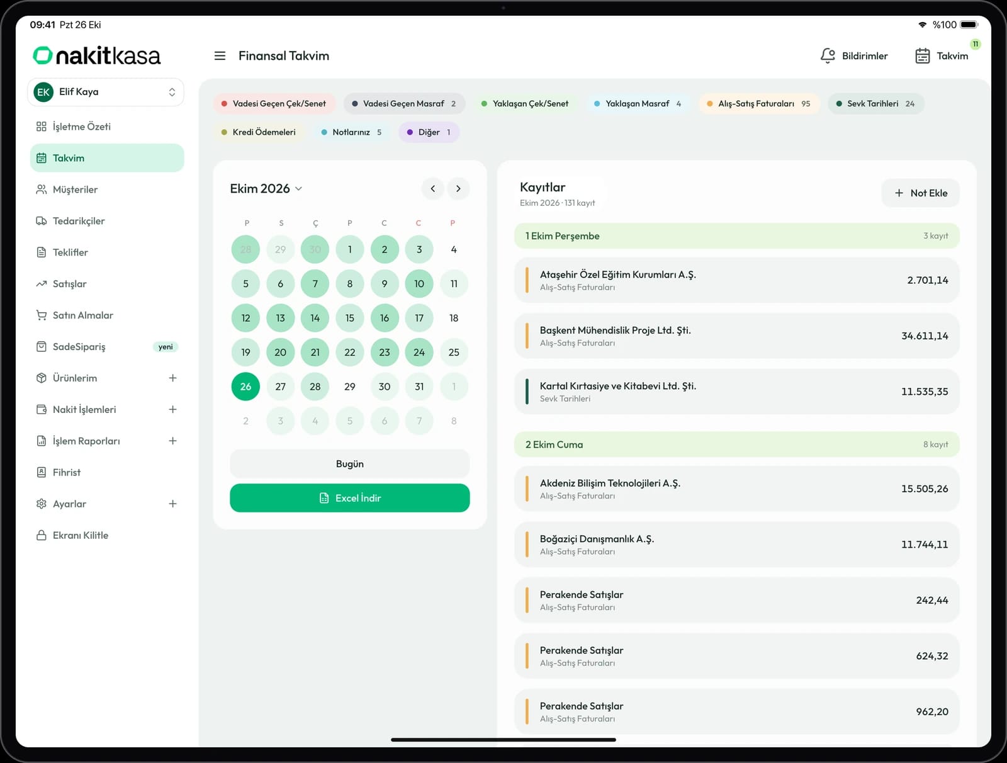This screenshot has width=1007, height=763.
Task: Open the Elif Kaya account switcher
Action: [x=106, y=92]
